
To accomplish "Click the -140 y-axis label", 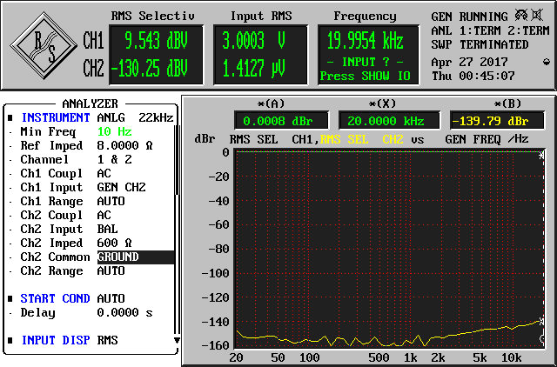I will click(x=215, y=323).
